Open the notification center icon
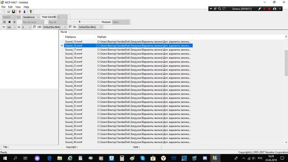The image size is (288, 162). coord(282,158)
